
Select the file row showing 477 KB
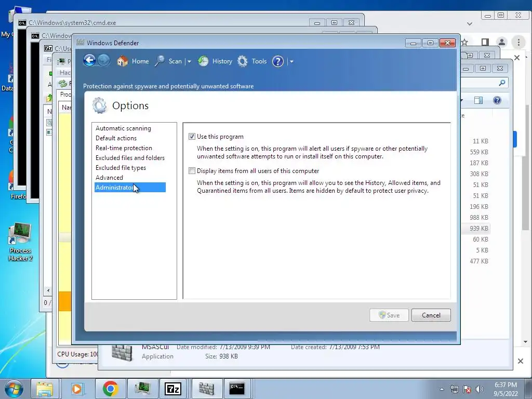[x=478, y=261]
